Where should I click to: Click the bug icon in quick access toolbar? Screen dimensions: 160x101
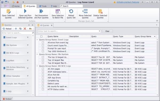point(18,2)
